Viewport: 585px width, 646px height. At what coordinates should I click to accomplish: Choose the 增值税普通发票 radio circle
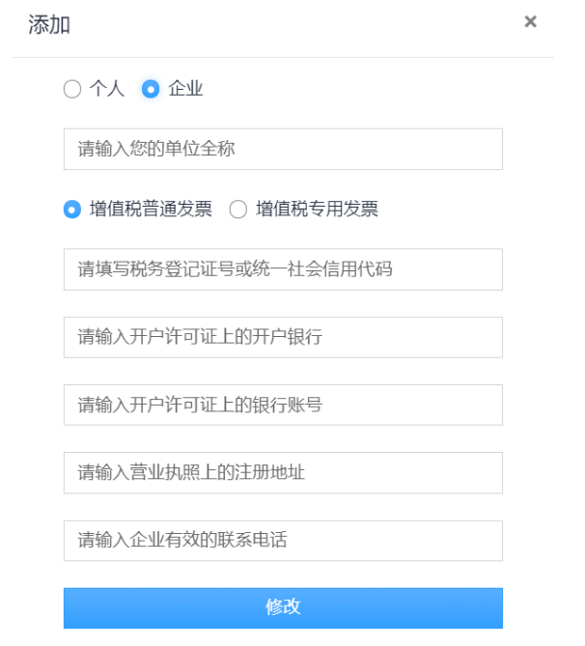[x=72, y=210]
